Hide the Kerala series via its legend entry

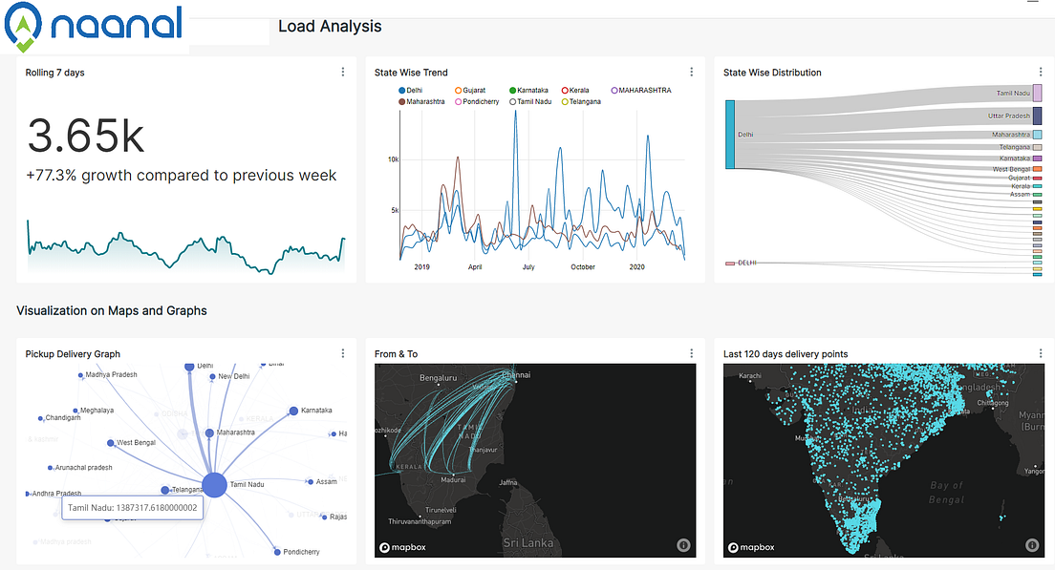576,90
